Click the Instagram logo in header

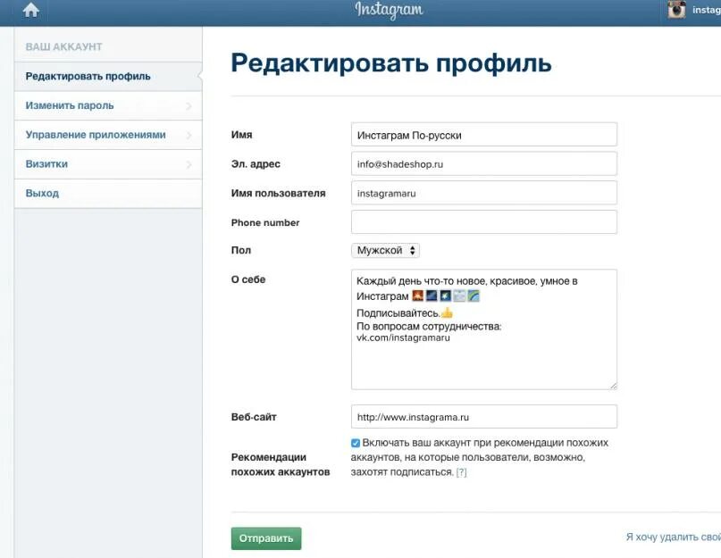(x=389, y=10)
